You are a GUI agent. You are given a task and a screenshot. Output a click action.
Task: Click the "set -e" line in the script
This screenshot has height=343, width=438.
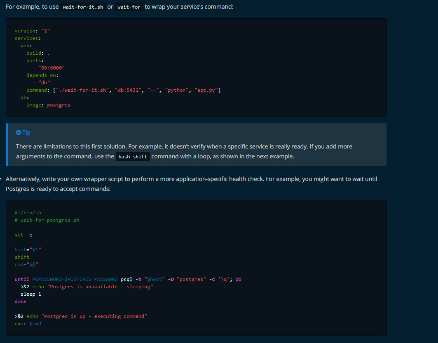[23, 235]
